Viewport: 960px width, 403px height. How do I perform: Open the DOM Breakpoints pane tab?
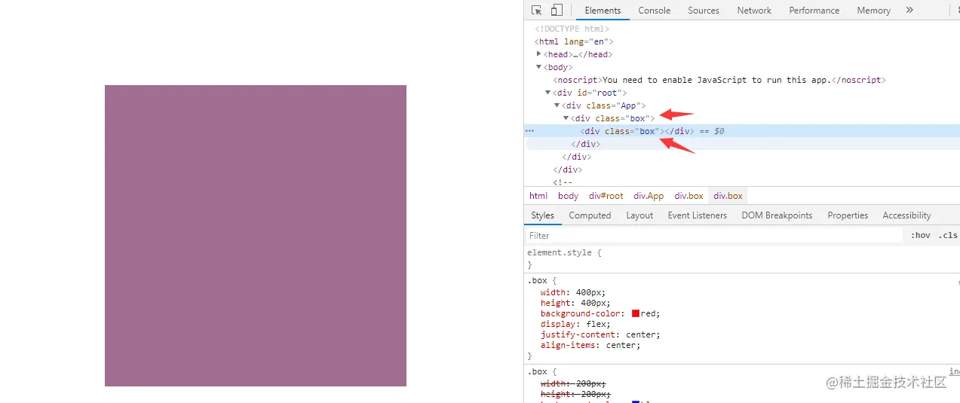[777, 215]
